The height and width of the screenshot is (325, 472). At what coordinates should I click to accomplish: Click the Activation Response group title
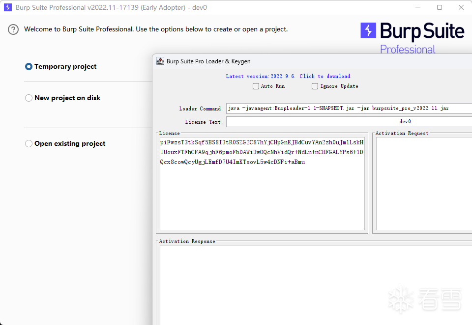point(187,241)
